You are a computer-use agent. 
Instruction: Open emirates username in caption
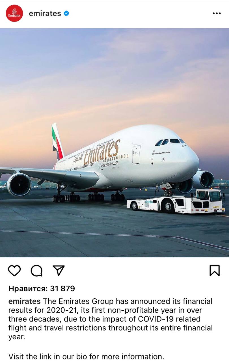25,301
